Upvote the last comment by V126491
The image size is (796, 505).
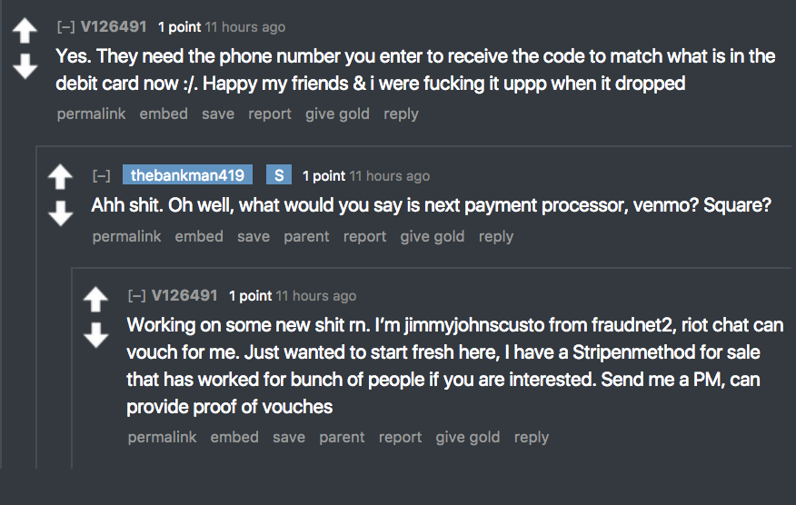(95, 300)
